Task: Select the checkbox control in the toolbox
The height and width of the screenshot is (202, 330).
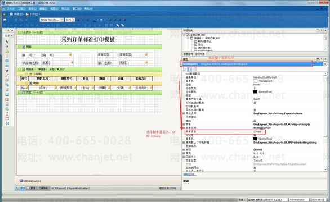Action: point(7,56)
